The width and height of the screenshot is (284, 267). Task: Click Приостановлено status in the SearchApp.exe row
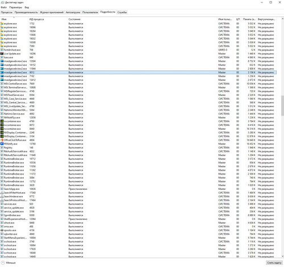point(78,189)
